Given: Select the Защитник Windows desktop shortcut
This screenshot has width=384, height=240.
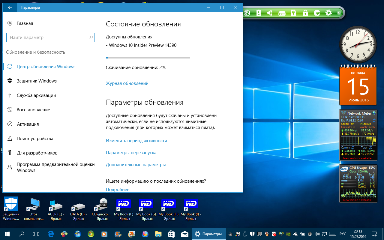Looking at the screenshot, I should point(11,209).
